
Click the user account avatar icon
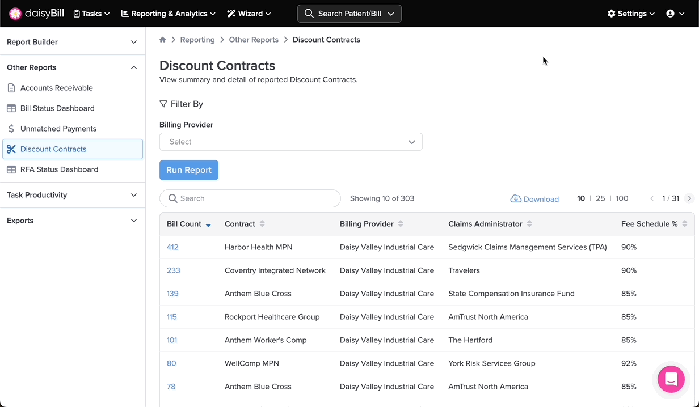tap(671, 14)
